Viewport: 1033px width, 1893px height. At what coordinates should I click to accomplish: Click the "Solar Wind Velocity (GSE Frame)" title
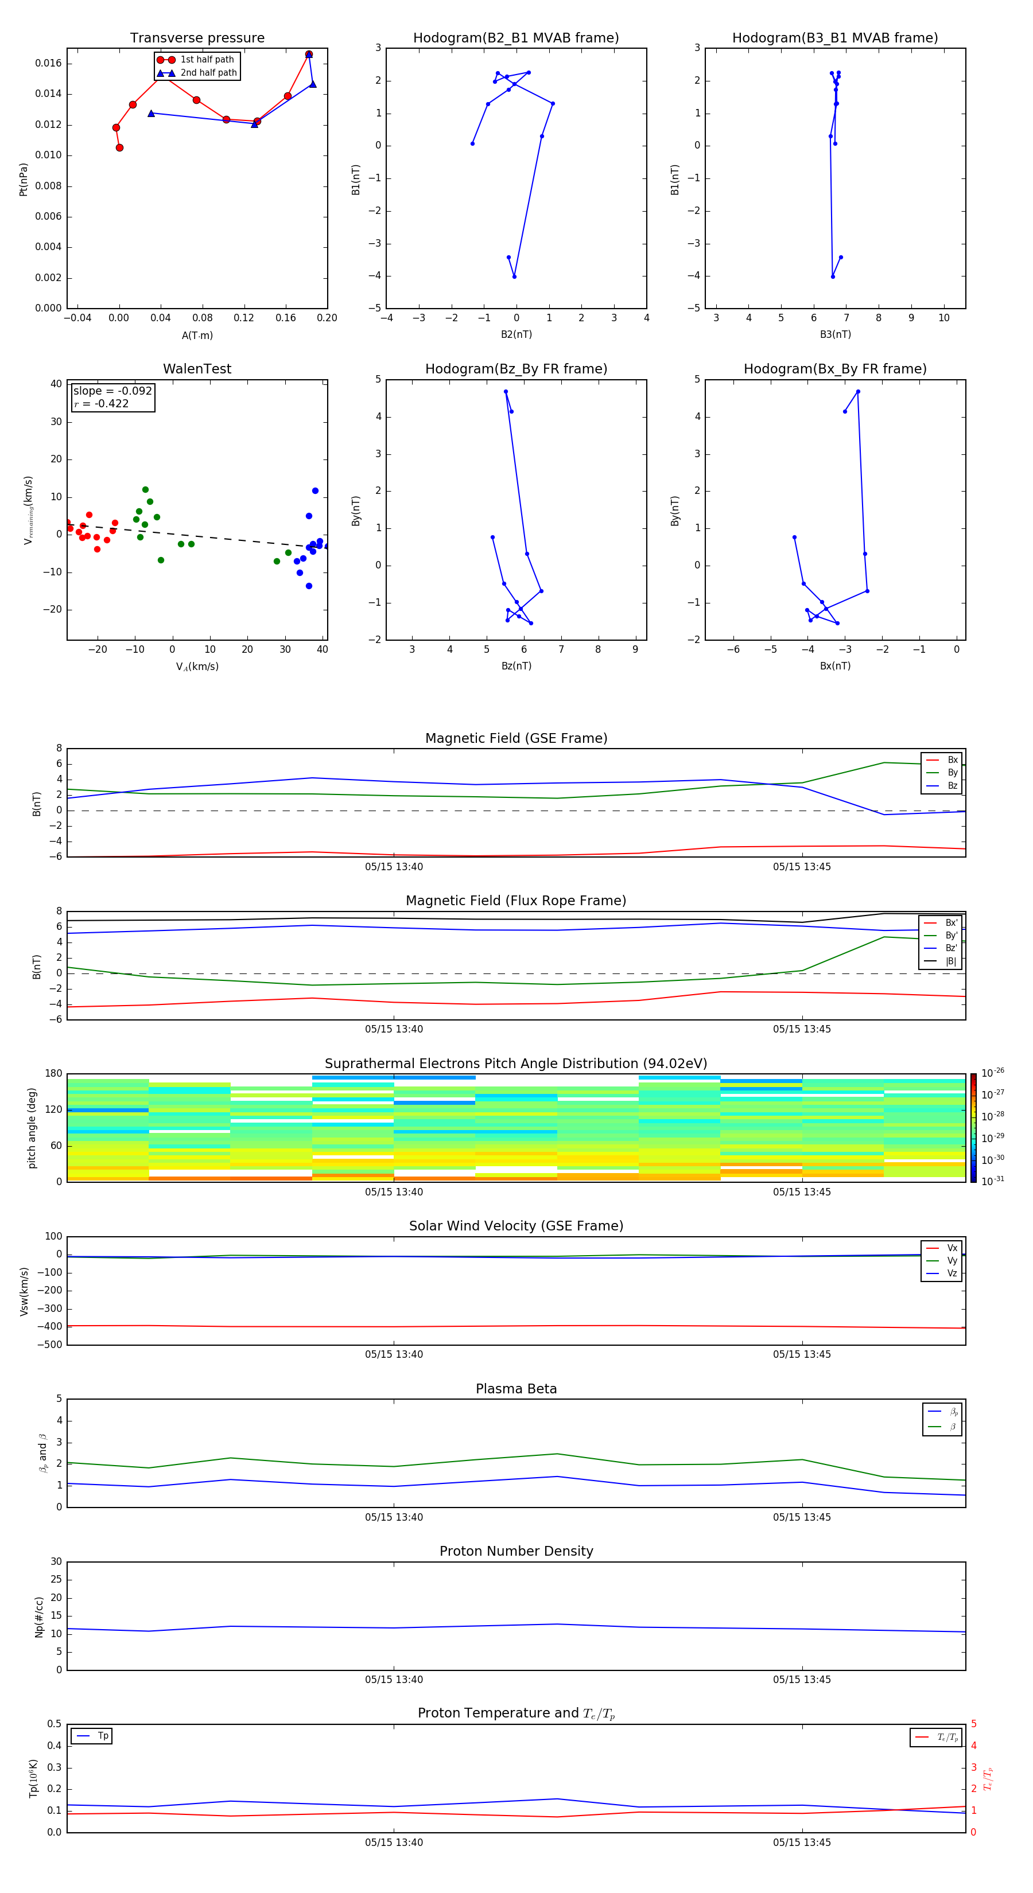pos(516,1226)
